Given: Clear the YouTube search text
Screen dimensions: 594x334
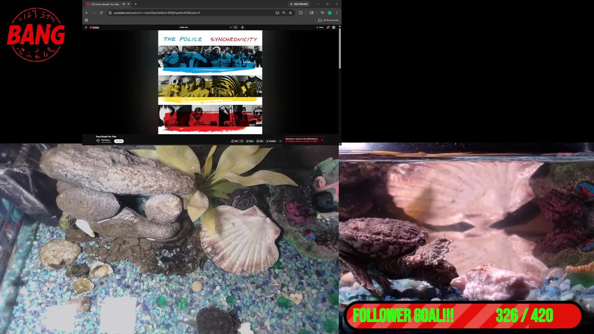Looking at the screenshot, I should tap(231, 27).
